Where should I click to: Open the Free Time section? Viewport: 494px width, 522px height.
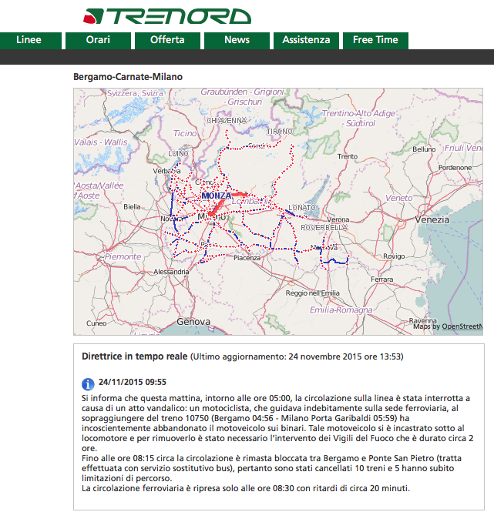[x=375, y=40]
